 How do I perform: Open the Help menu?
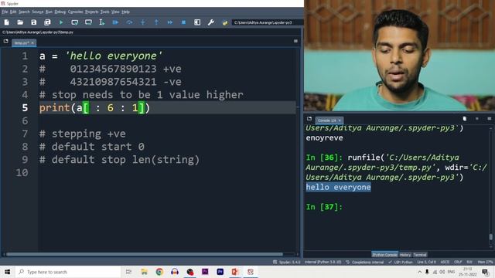pos(125,12)
